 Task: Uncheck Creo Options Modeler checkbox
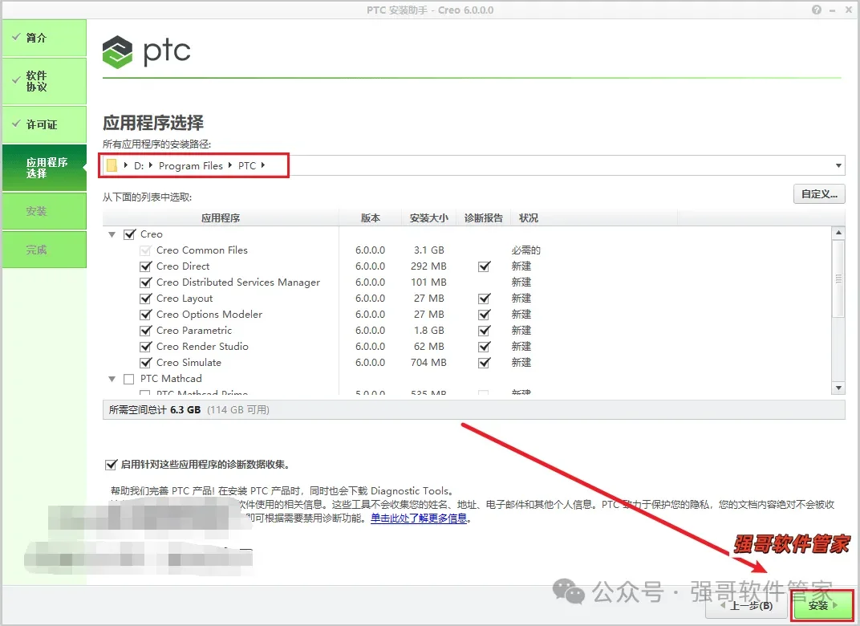pyautogui.click(x=146, y=315)
